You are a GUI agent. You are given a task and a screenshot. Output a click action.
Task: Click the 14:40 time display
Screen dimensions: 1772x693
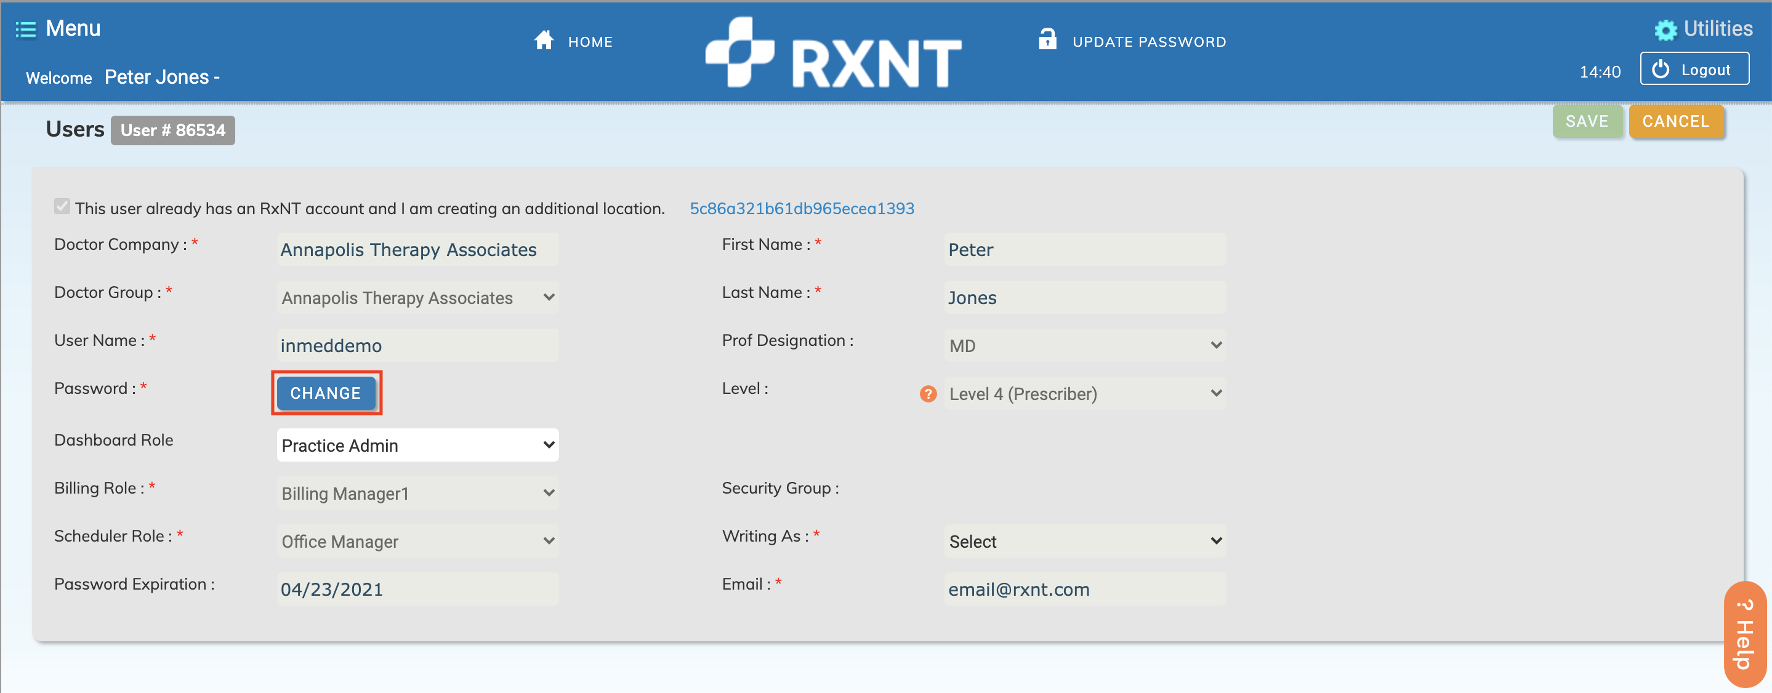pyautogui.click(x=1600, y=72)
